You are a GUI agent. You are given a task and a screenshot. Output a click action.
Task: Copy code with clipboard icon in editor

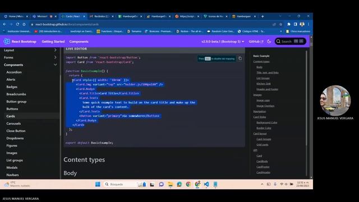point(240,58)
